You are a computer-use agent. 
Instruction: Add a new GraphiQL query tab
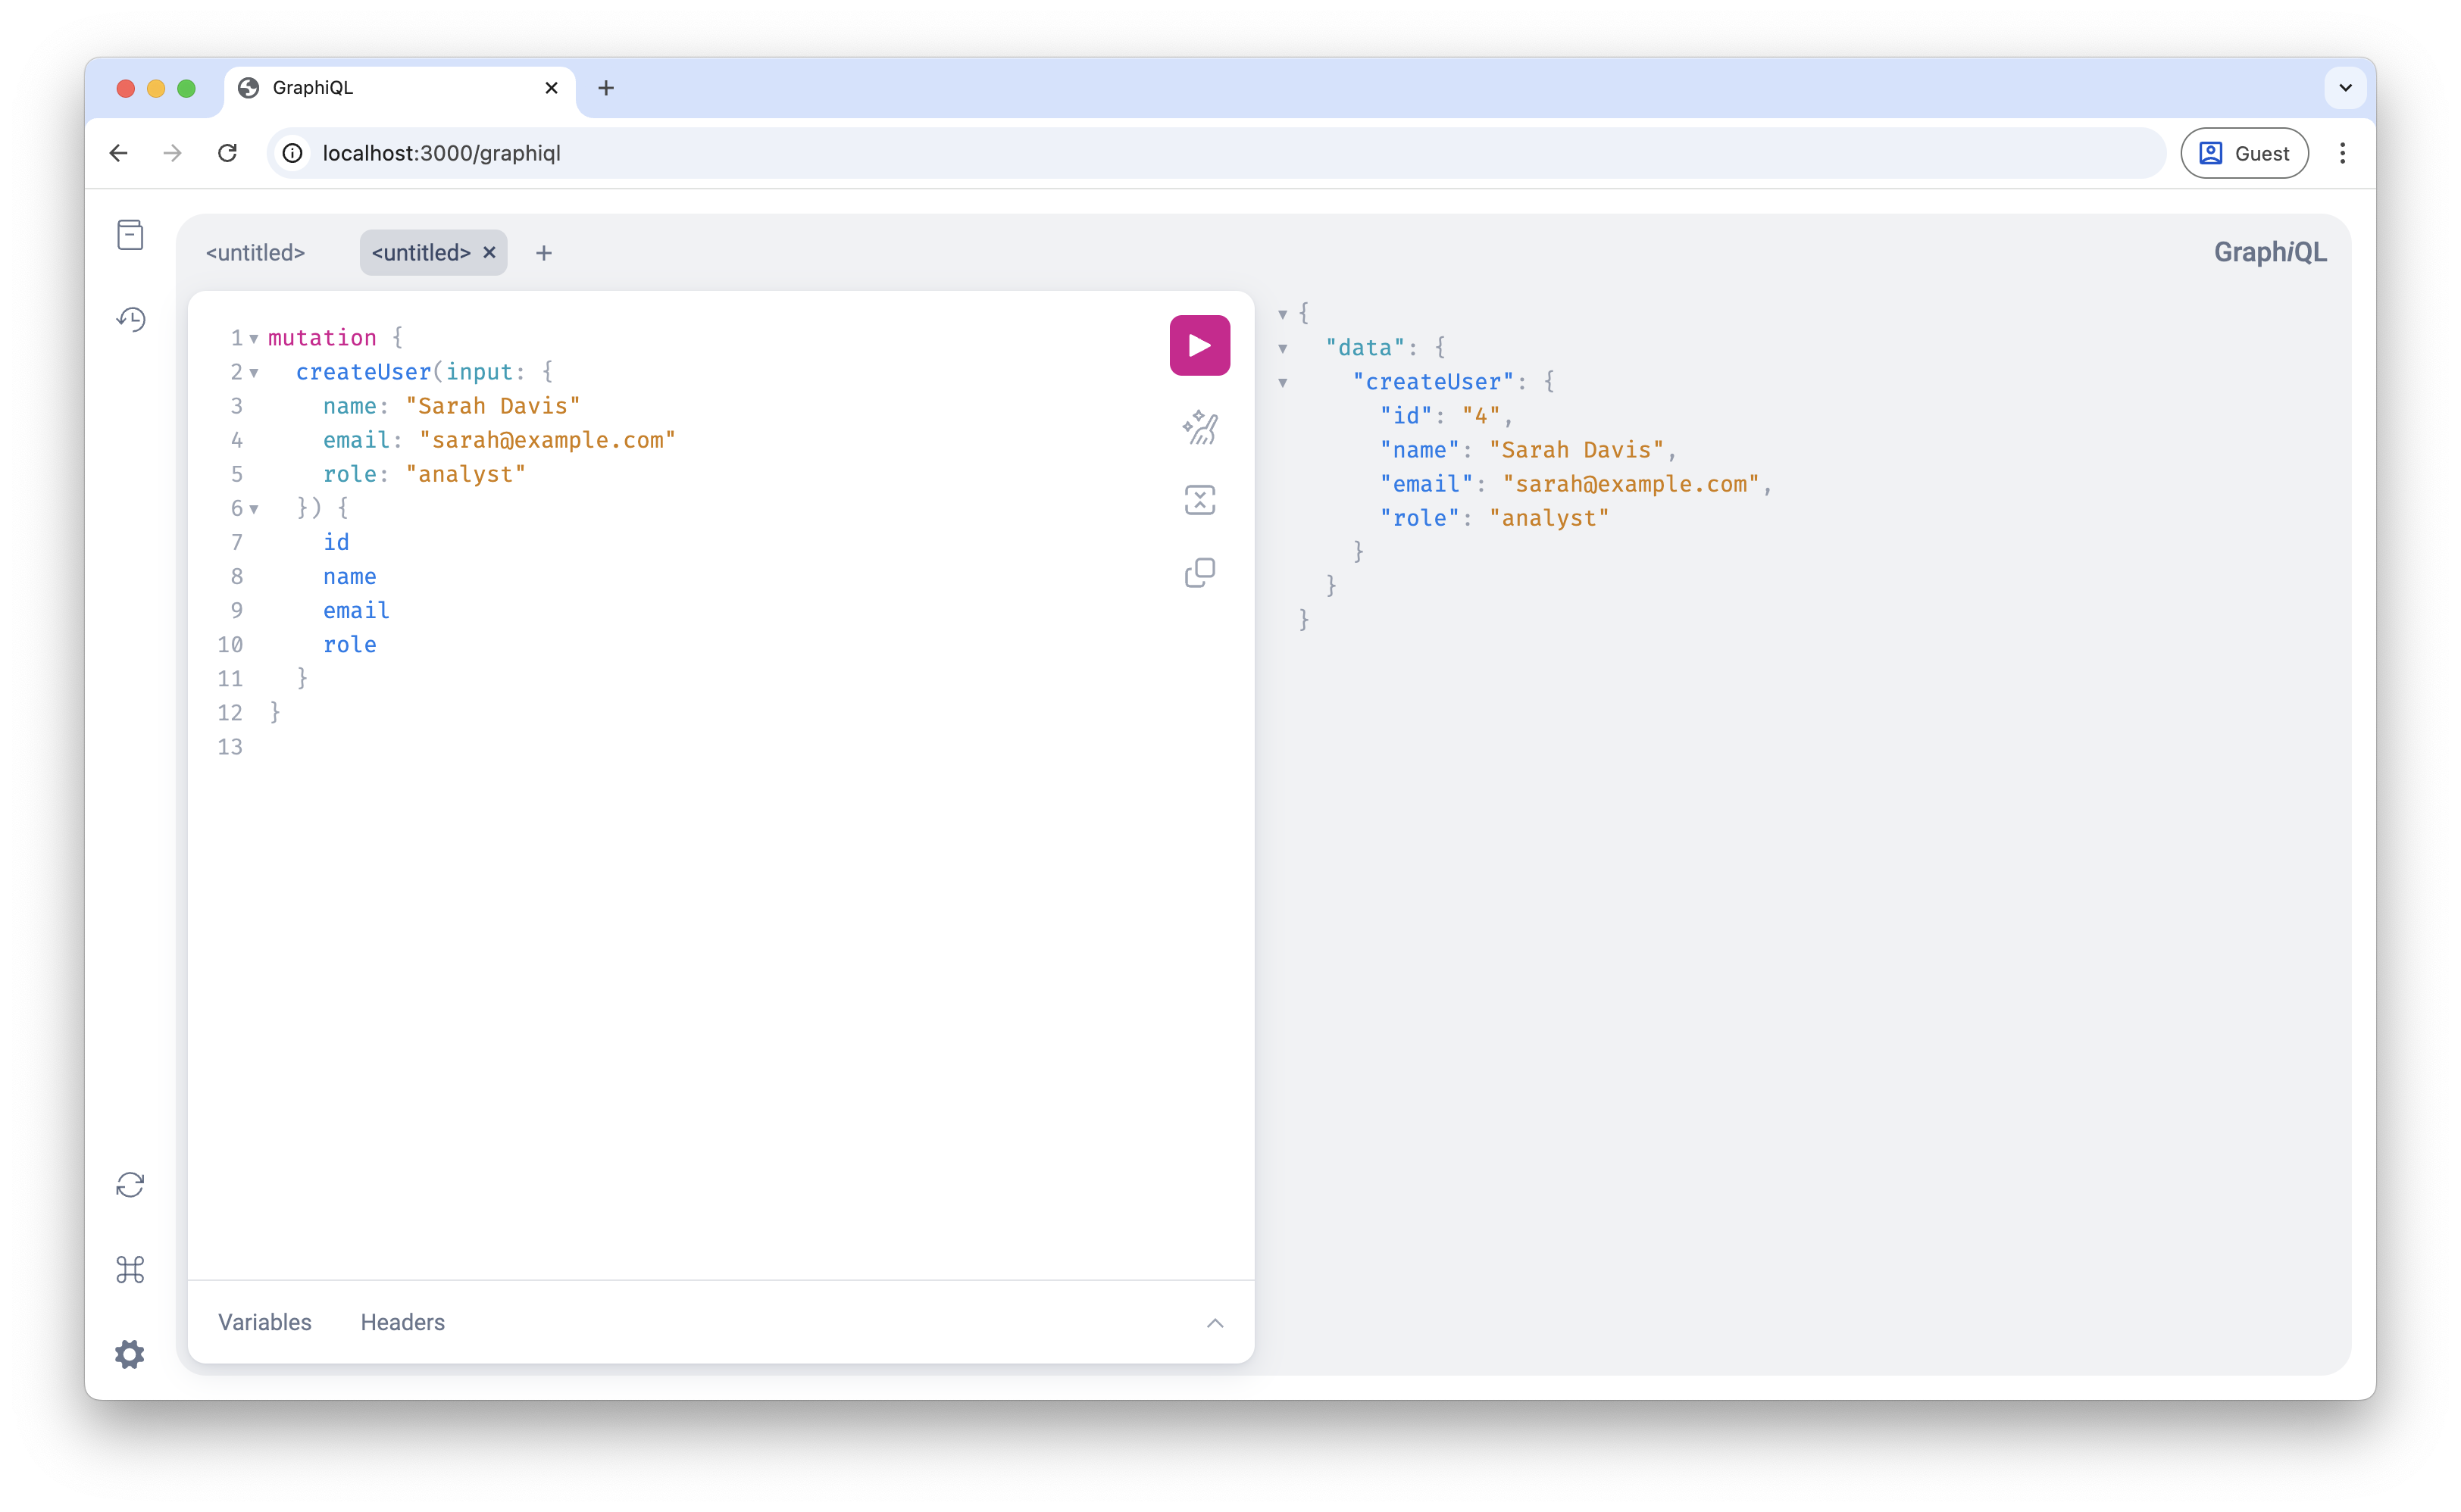click(544, 253)
